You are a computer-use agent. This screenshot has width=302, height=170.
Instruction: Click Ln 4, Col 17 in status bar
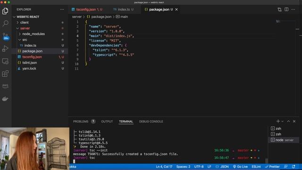tap(164, 167)
